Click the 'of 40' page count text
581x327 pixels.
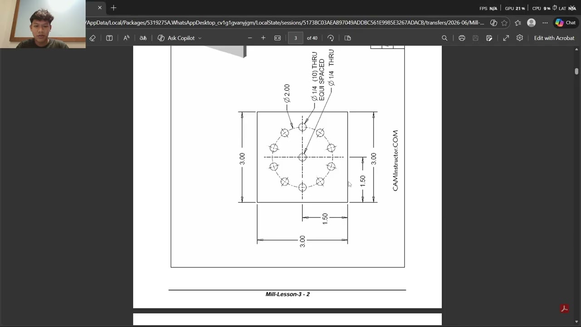coord(312,38)
